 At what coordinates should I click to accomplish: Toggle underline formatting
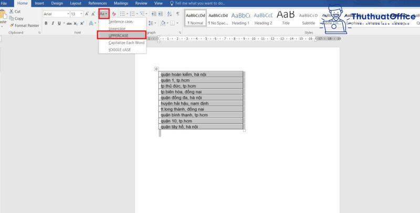coord(59,23)
